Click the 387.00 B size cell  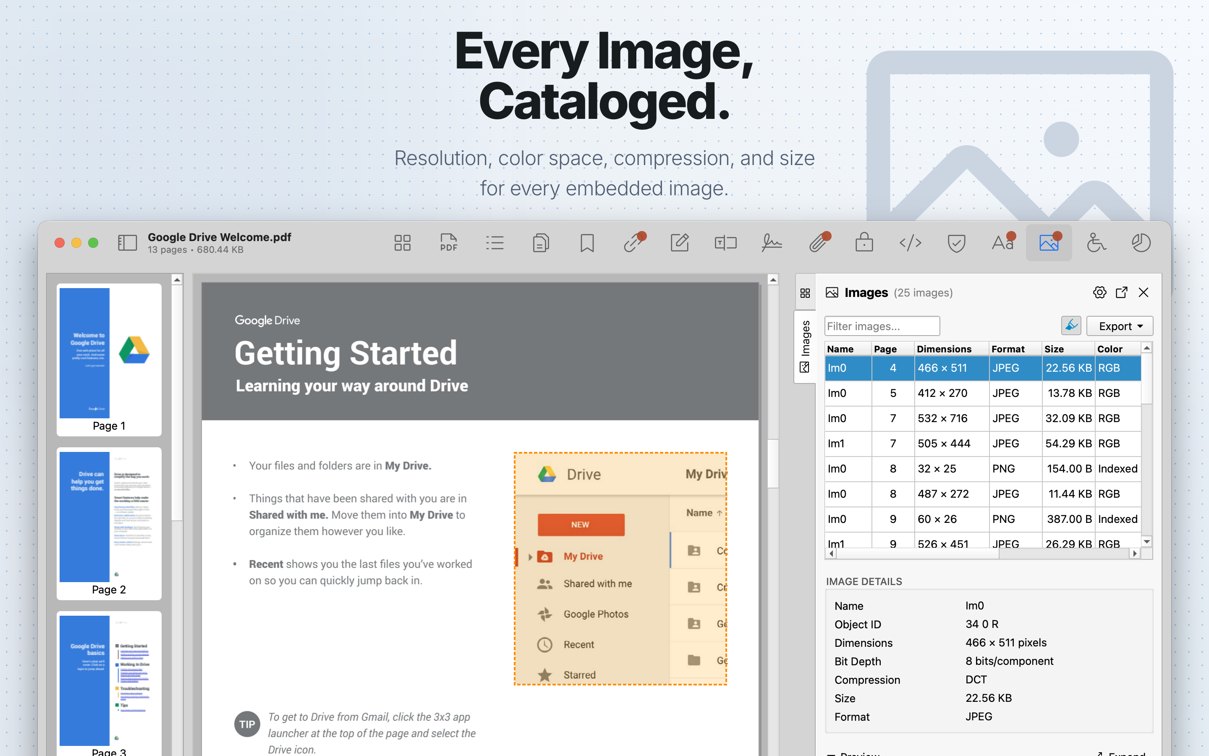tap(1069, 519)
